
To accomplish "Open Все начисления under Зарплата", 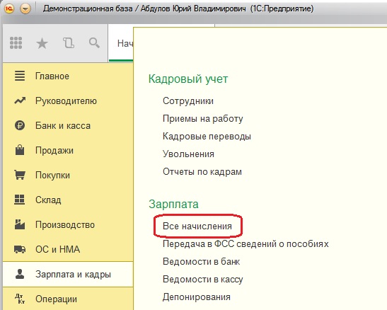I will click(197, 226).
